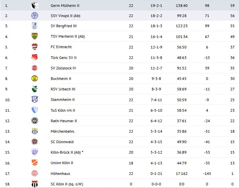Click Germ Mülheim II points value 59
This screenshot has height=188, width=239.
[232, 6]
